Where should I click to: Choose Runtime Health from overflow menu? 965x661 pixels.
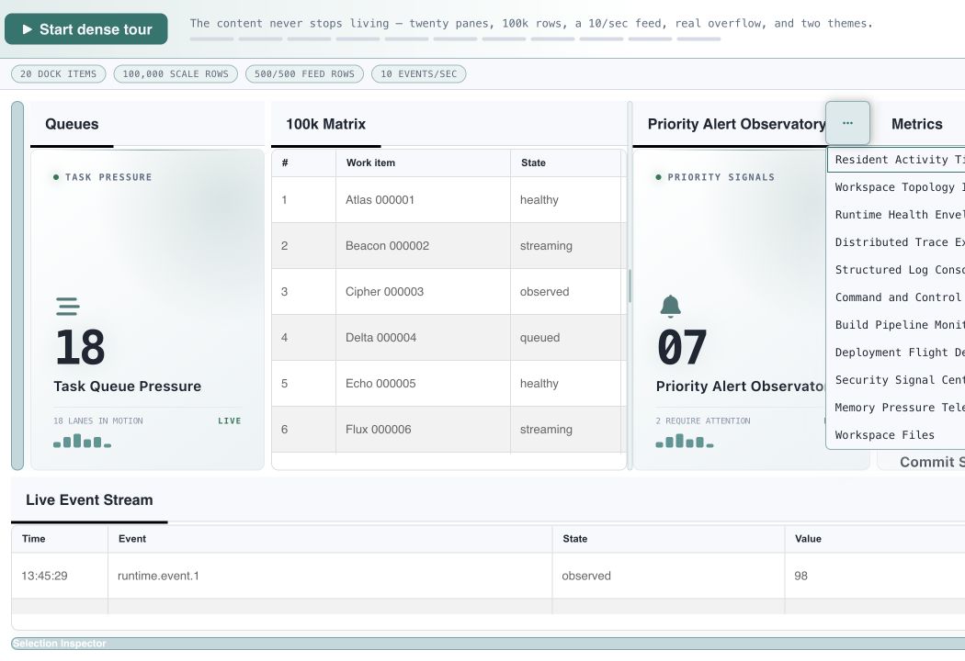coord(896,215)
